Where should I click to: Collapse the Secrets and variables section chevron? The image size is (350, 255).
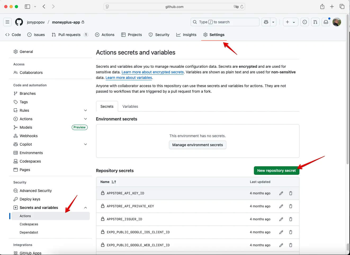tap(86, 208)
